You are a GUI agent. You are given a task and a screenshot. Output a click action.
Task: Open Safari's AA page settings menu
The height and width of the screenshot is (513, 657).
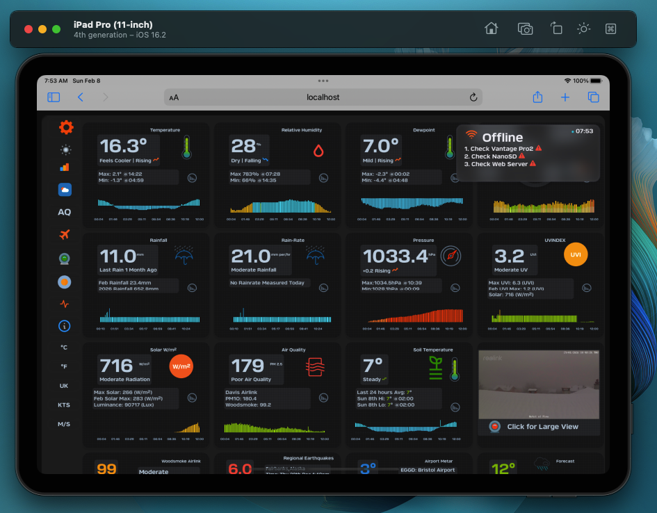174,97
